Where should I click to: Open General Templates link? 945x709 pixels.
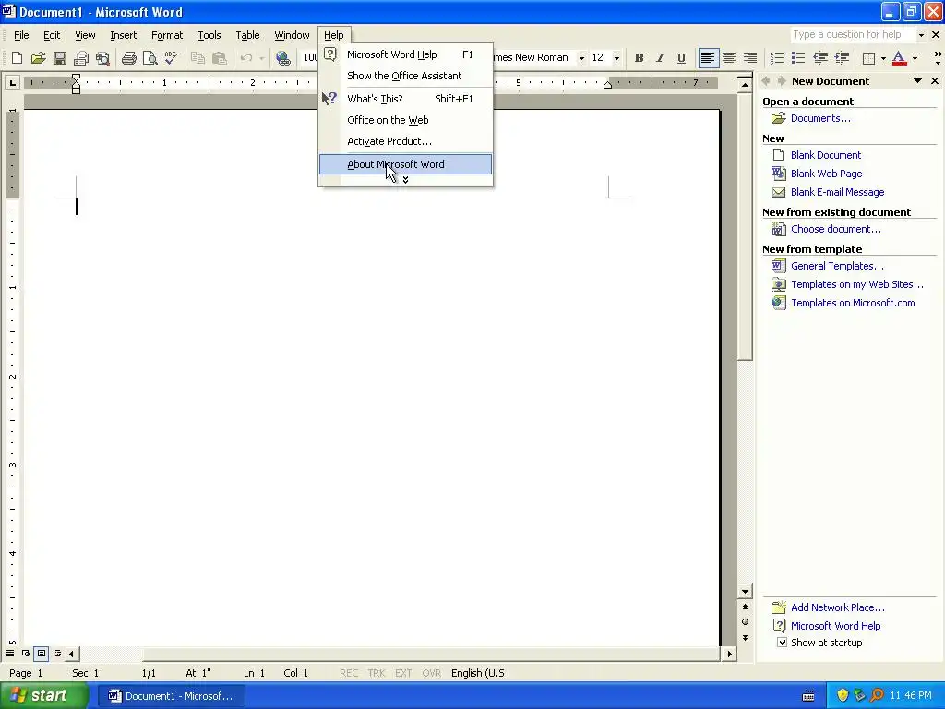pos(837,266)
